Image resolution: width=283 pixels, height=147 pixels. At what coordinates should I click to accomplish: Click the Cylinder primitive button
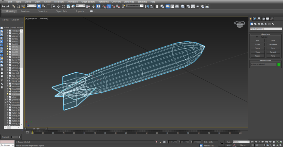[258, 48]
